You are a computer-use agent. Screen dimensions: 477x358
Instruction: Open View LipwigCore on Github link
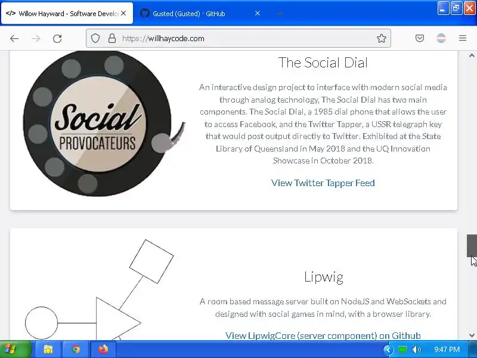[x=323, y=335]
